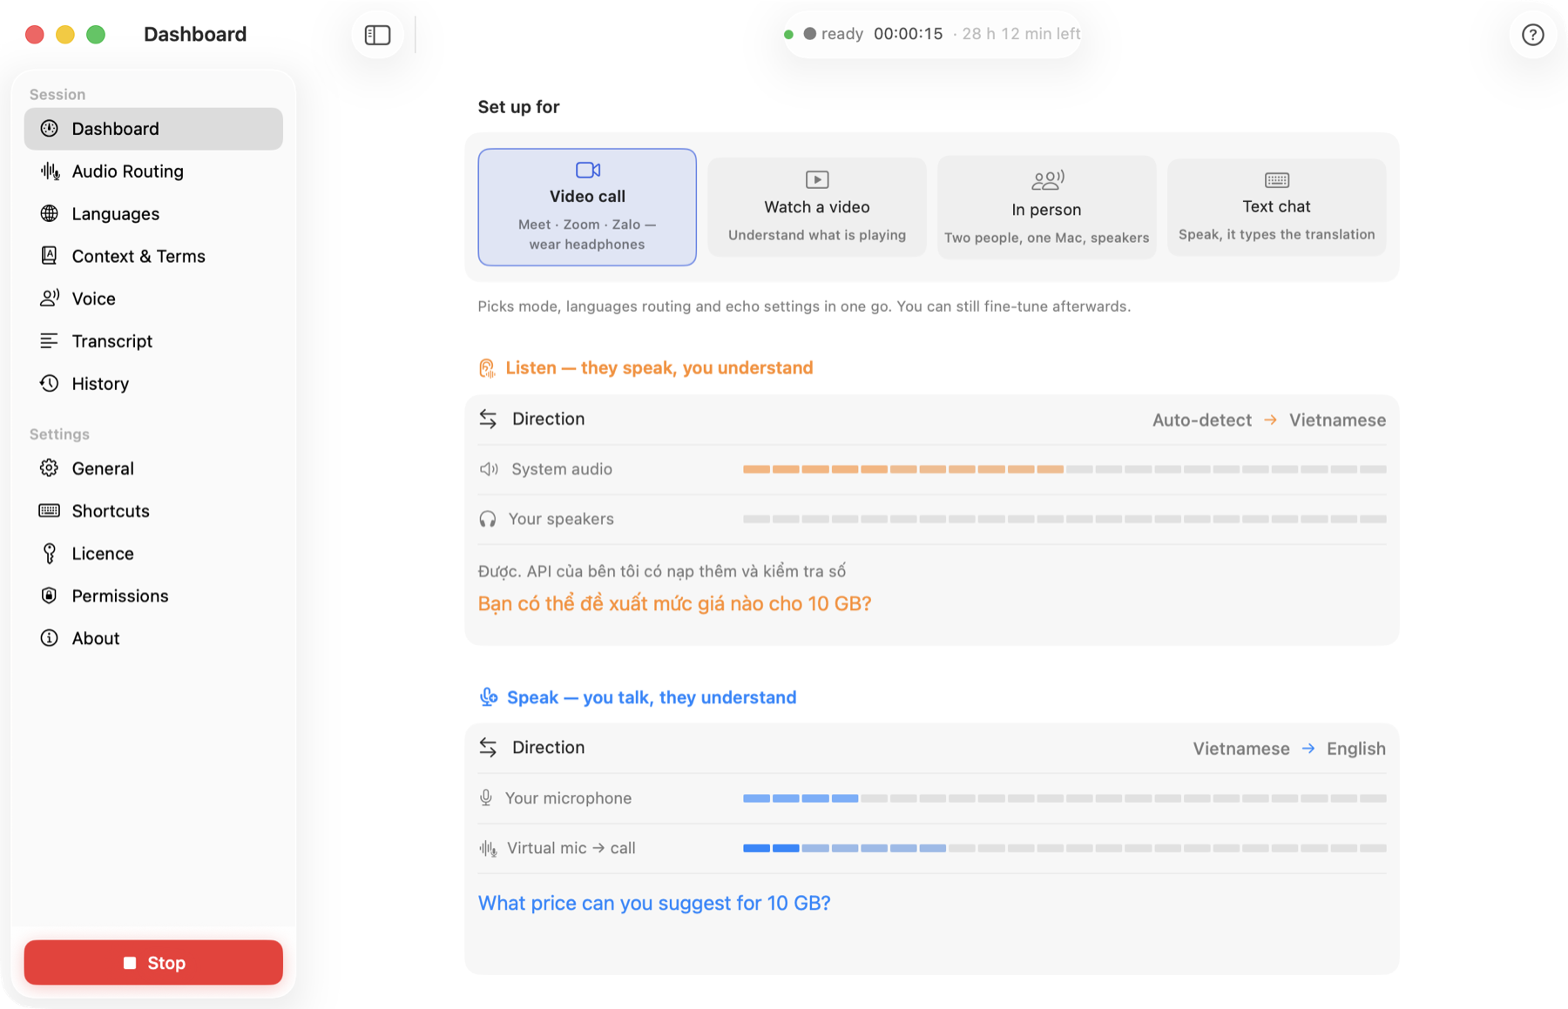This screenshot has height=1009, width=1568.
Task: Click the Vietnamese translated question text
Action: (674, 604)
